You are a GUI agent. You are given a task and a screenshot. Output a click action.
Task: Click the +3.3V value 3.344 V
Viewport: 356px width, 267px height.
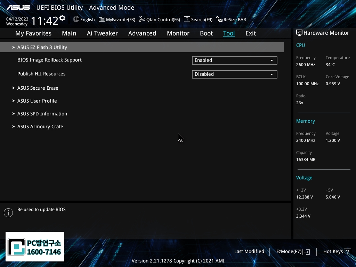tap(303, 216)
